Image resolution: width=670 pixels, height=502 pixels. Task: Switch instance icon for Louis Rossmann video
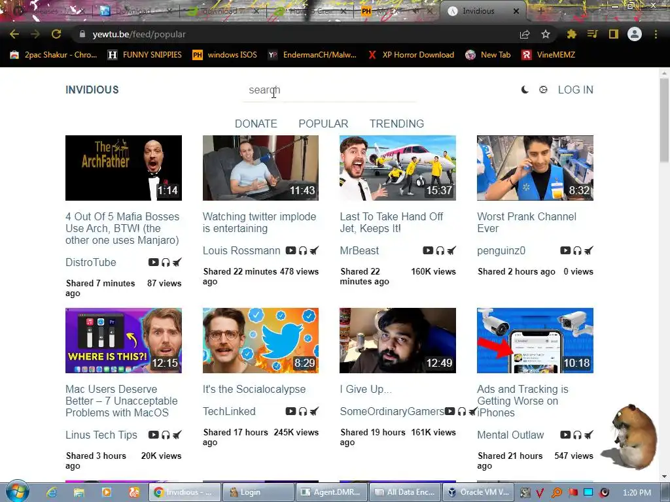(314, 250)
